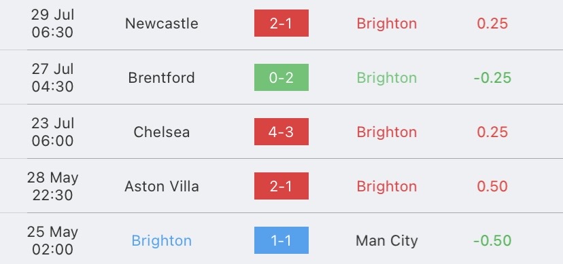Click the Aston Villa team name

click(x=162, y=186)
